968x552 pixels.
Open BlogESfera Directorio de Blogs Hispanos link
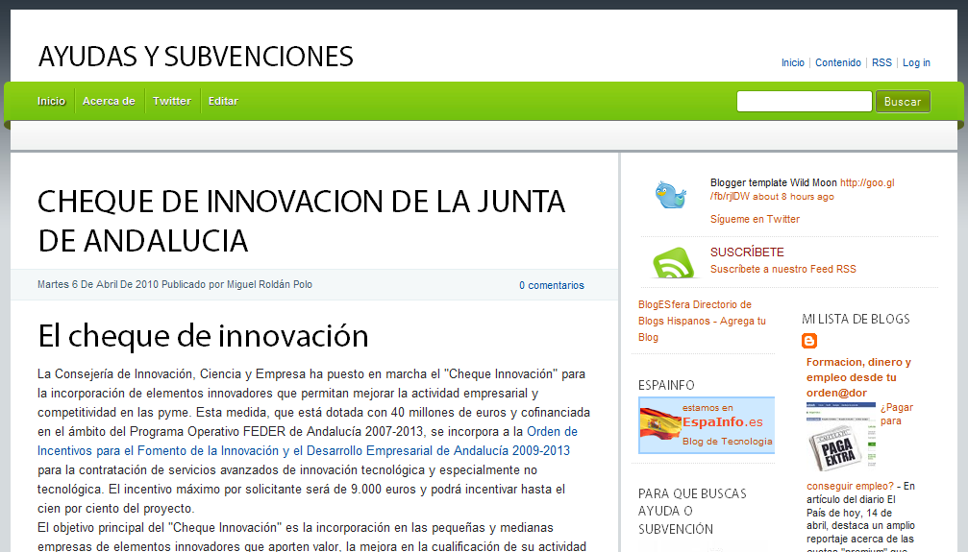tap(702, 321)
